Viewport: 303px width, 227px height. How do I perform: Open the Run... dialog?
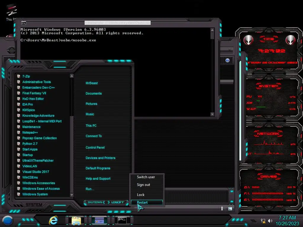[x=90, y=189]
